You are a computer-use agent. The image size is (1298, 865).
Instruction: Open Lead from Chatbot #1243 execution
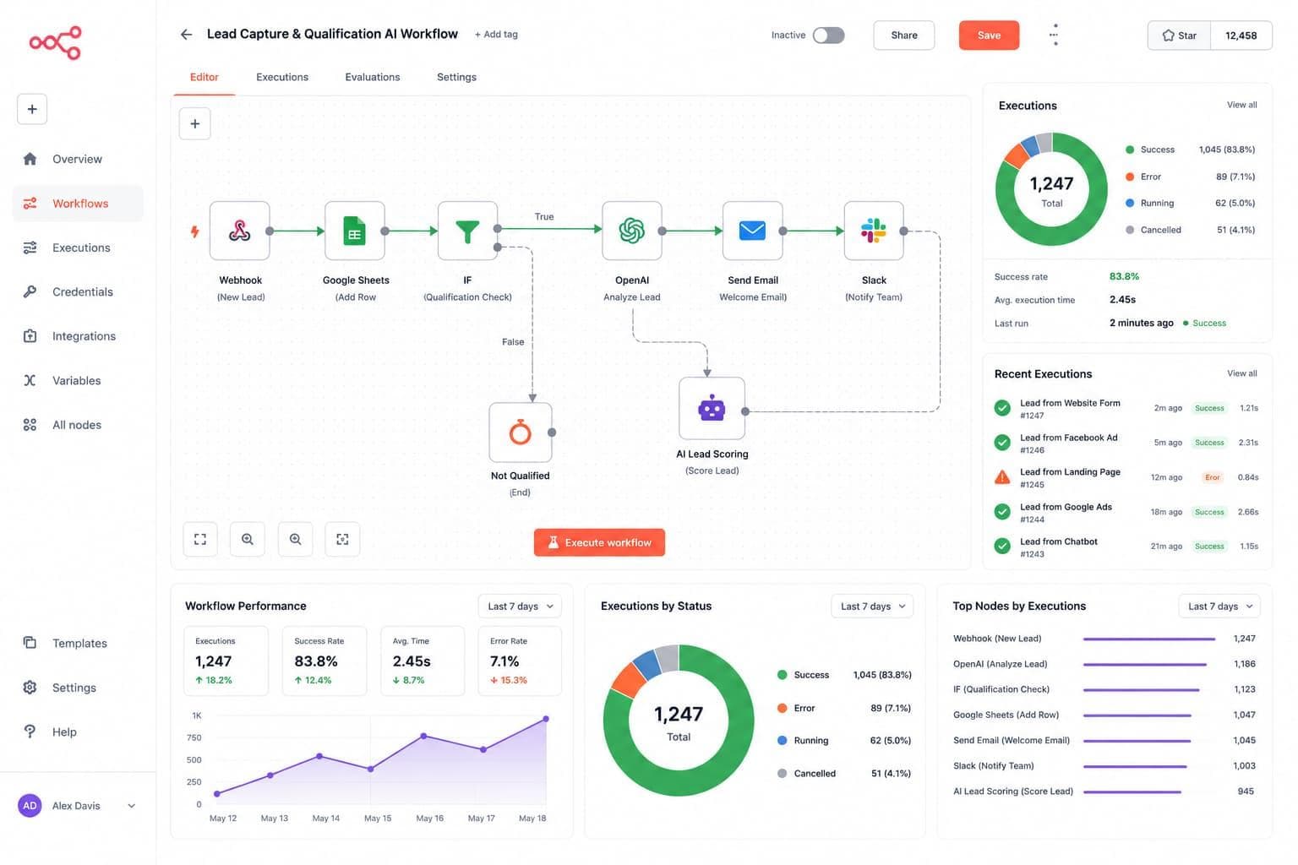1126,547
